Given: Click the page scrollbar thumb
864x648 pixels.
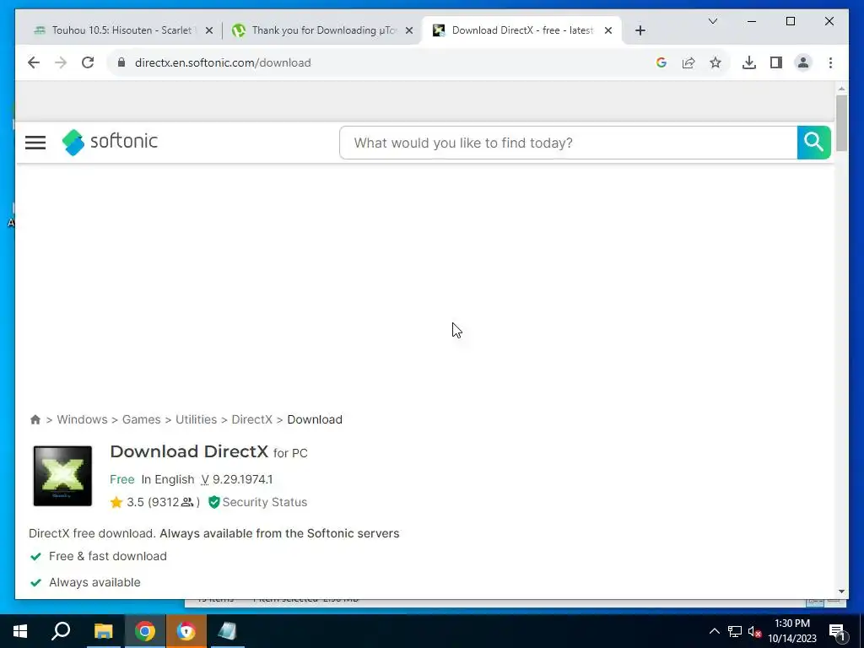Looking at the screenshot, I should tap(841, 122).
